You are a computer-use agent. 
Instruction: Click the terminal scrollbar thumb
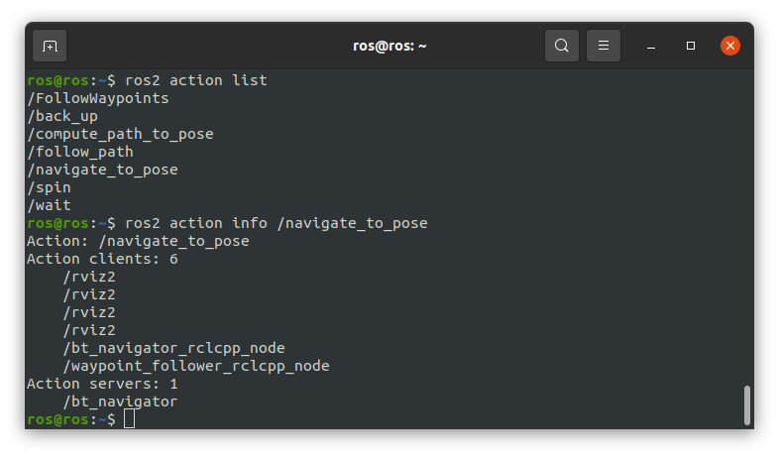click(746, 404)
